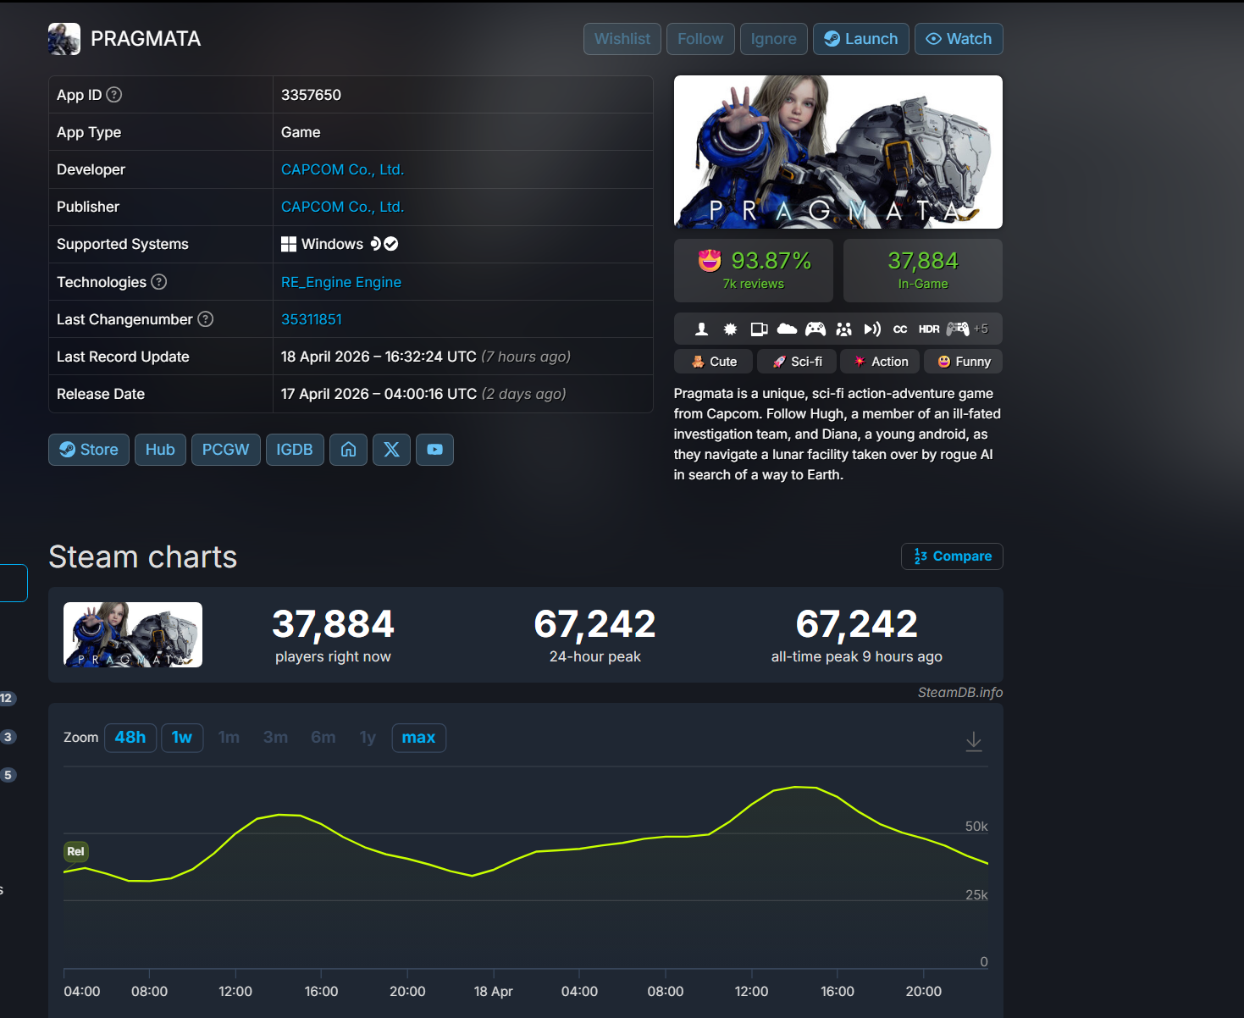1244x1018 pixels.
Task: Watch this app for updates
Action: point(959,39)
